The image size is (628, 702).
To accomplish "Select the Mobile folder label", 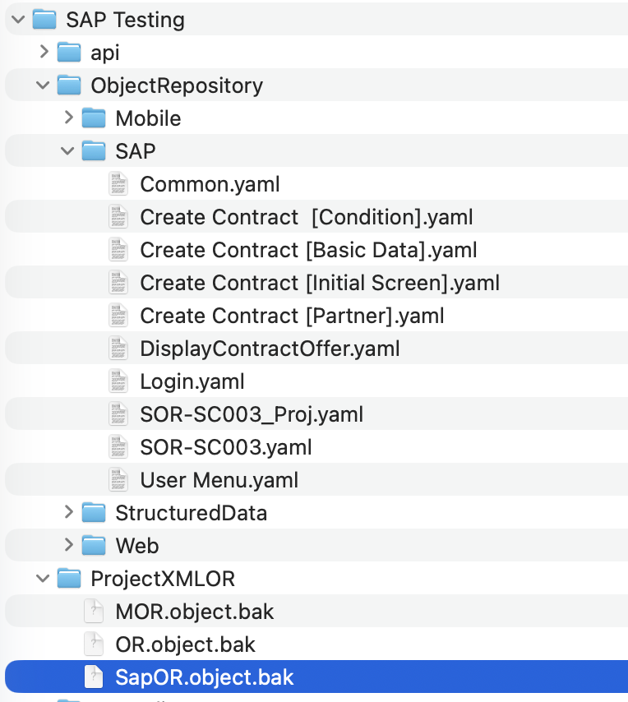I will pos(148,118).
